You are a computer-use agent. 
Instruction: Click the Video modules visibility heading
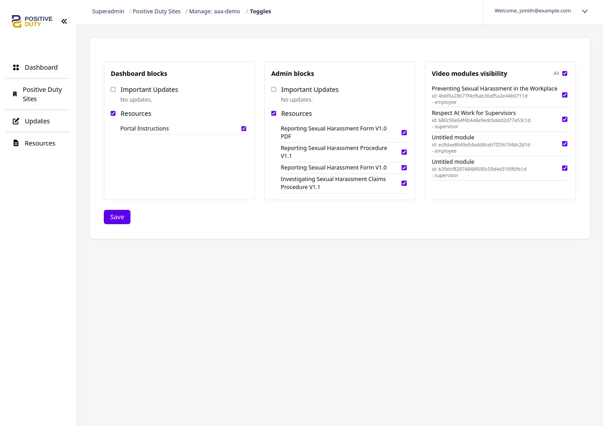[469, 74]
